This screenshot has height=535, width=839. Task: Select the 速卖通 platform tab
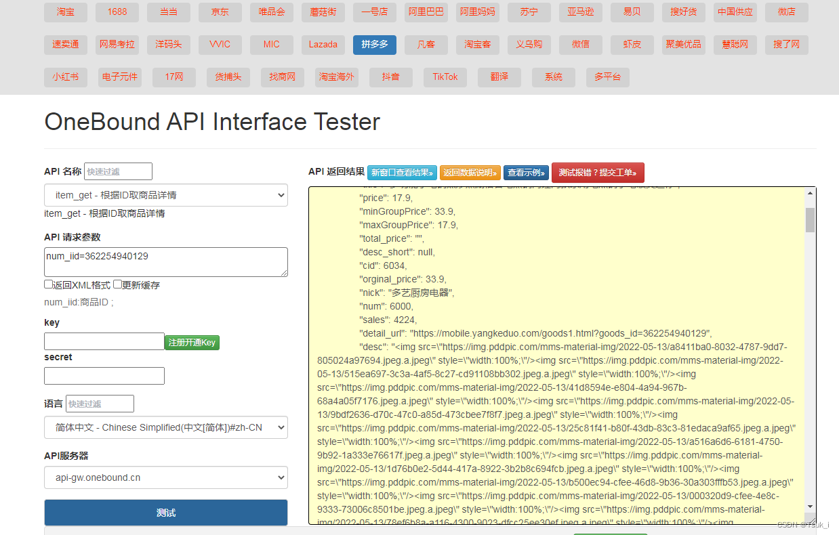66,45
